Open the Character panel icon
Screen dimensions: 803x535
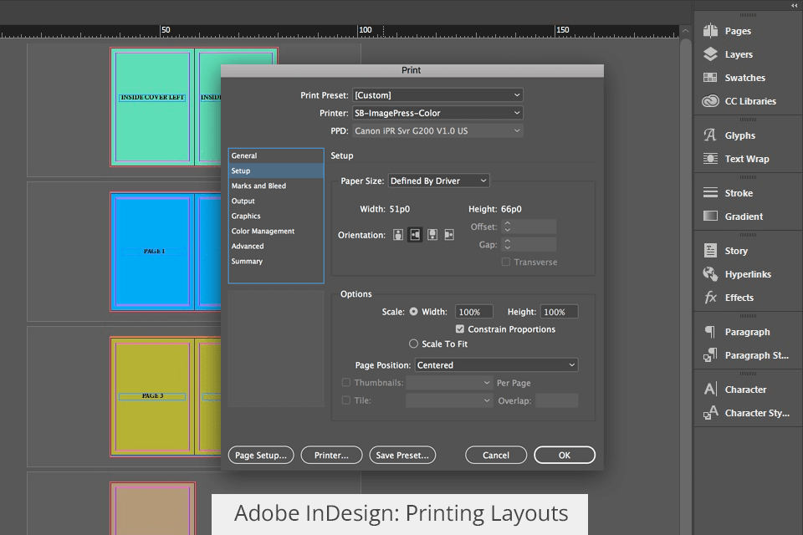pyautogui.click(x=710, y=389)
